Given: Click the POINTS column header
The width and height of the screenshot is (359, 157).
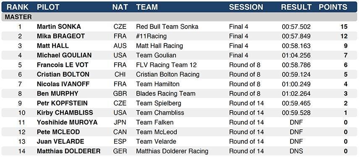Looking at the screenshot, I should (333, 7).
